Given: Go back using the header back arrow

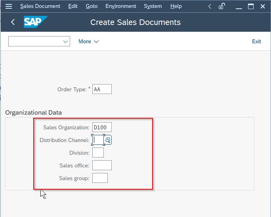Looking at the screenshot, I should [x=13, y=22].
